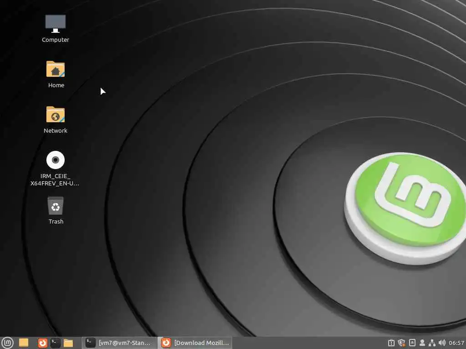
Task: Open the Computer desktop icon
Action: (x=55, y=24)
